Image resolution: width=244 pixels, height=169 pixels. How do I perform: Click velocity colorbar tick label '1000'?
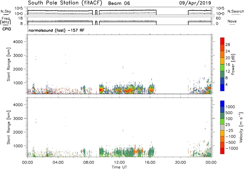pos(230,107)
